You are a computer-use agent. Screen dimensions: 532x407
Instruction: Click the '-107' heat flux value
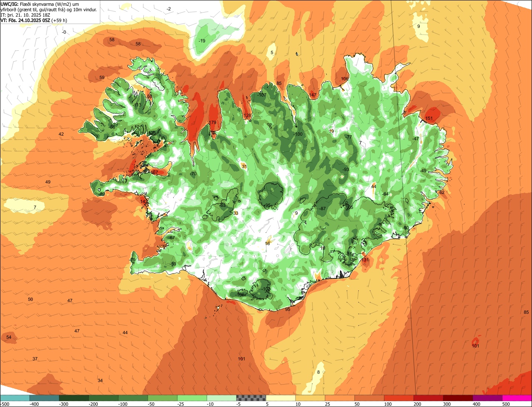point(261,95)
